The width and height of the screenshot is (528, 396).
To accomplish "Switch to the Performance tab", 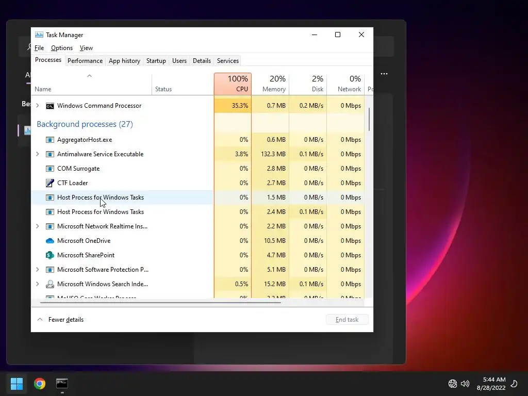I will (x=85, y=61).
